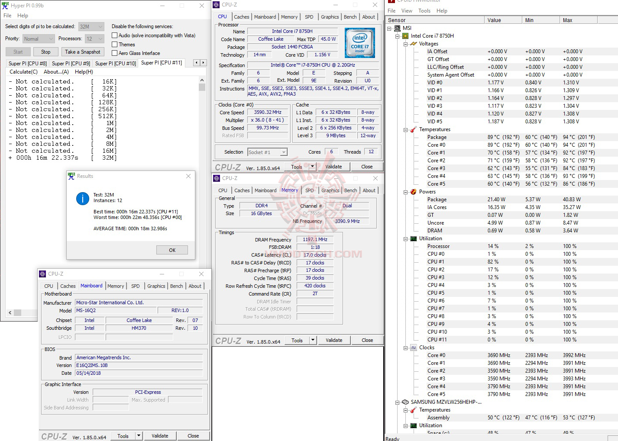Click the Results dialog title icon

(x=71, y=176)
